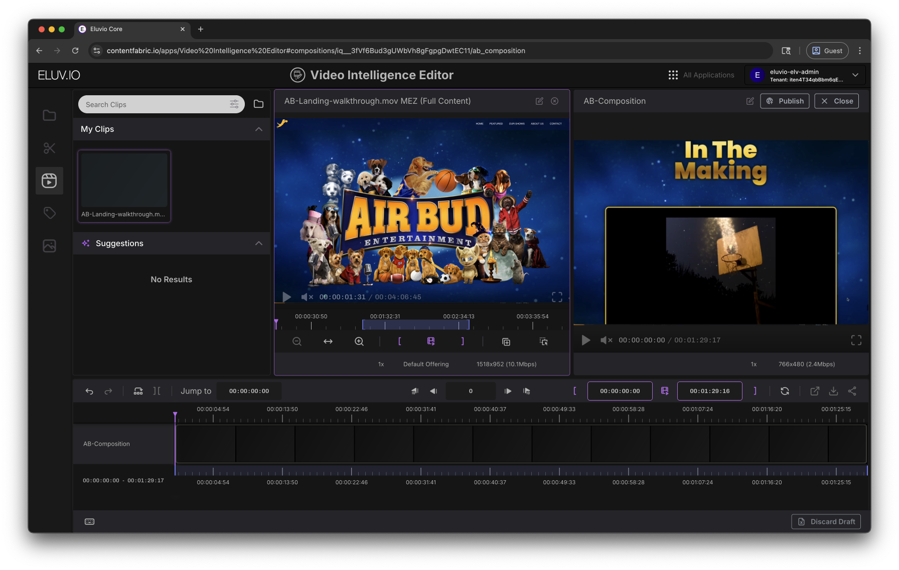
Task: Open All Applications menu
Action: point(701,75)
